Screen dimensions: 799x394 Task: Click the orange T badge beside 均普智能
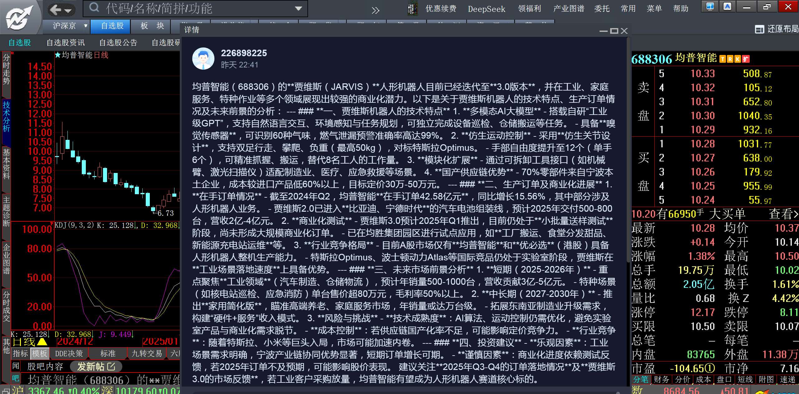[x=723, y=59]
